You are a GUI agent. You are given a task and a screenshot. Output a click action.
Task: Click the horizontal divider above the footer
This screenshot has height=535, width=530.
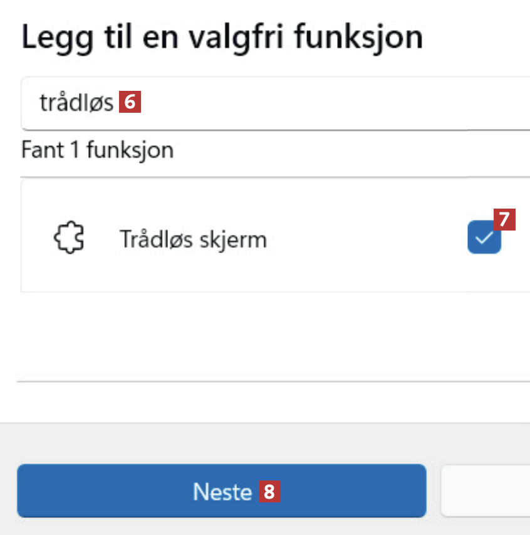pyautogui.click(x=269, y=381)
